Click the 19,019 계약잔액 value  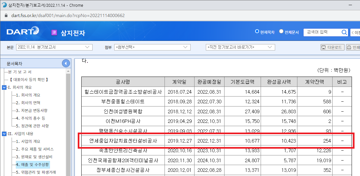(323, 161)
